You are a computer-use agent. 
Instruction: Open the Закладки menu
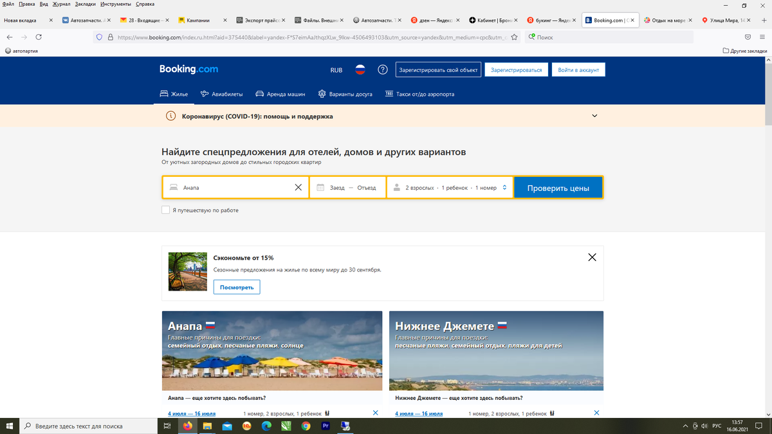pyautogui.click(x=85, y=4)
